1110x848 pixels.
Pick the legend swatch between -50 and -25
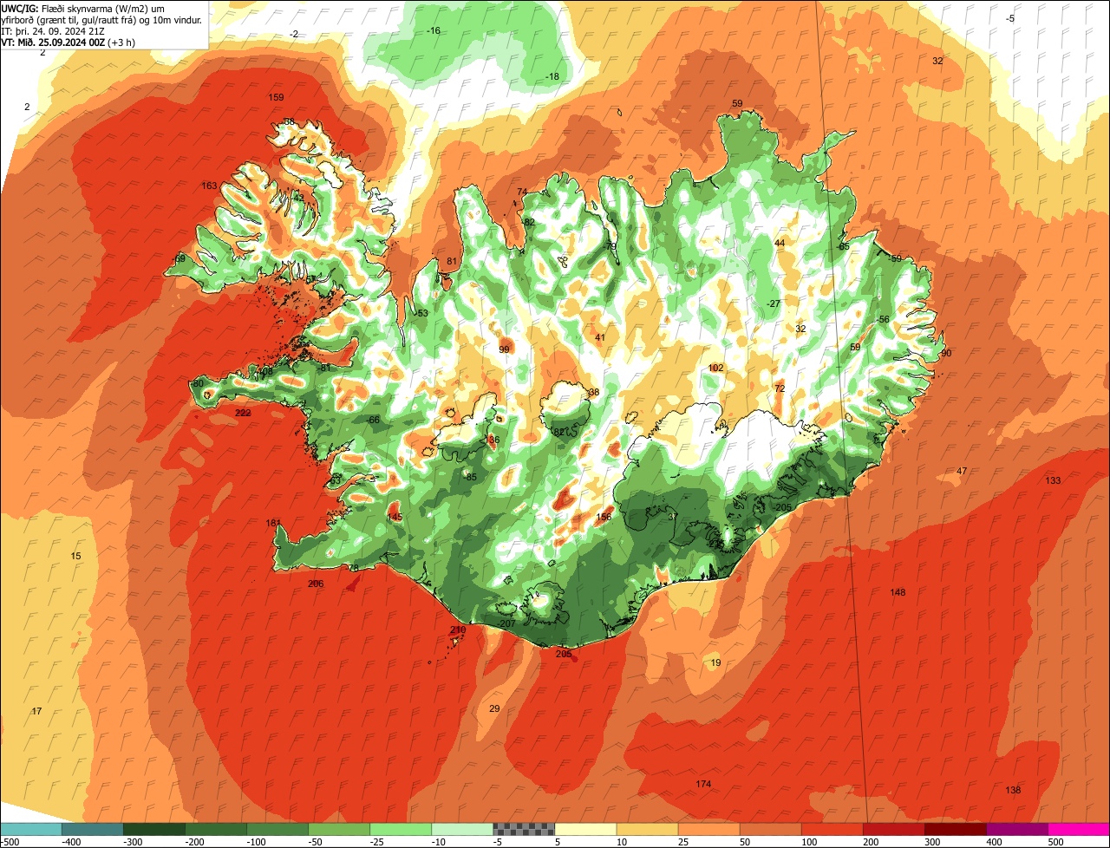click(339, 829)
